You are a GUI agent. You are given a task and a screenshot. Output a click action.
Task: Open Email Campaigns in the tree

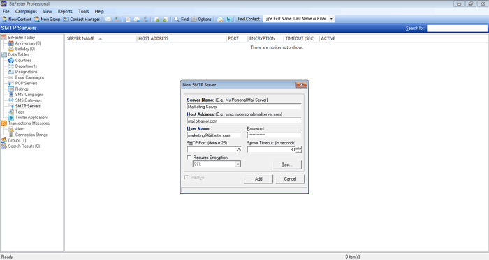pos(29,77)
